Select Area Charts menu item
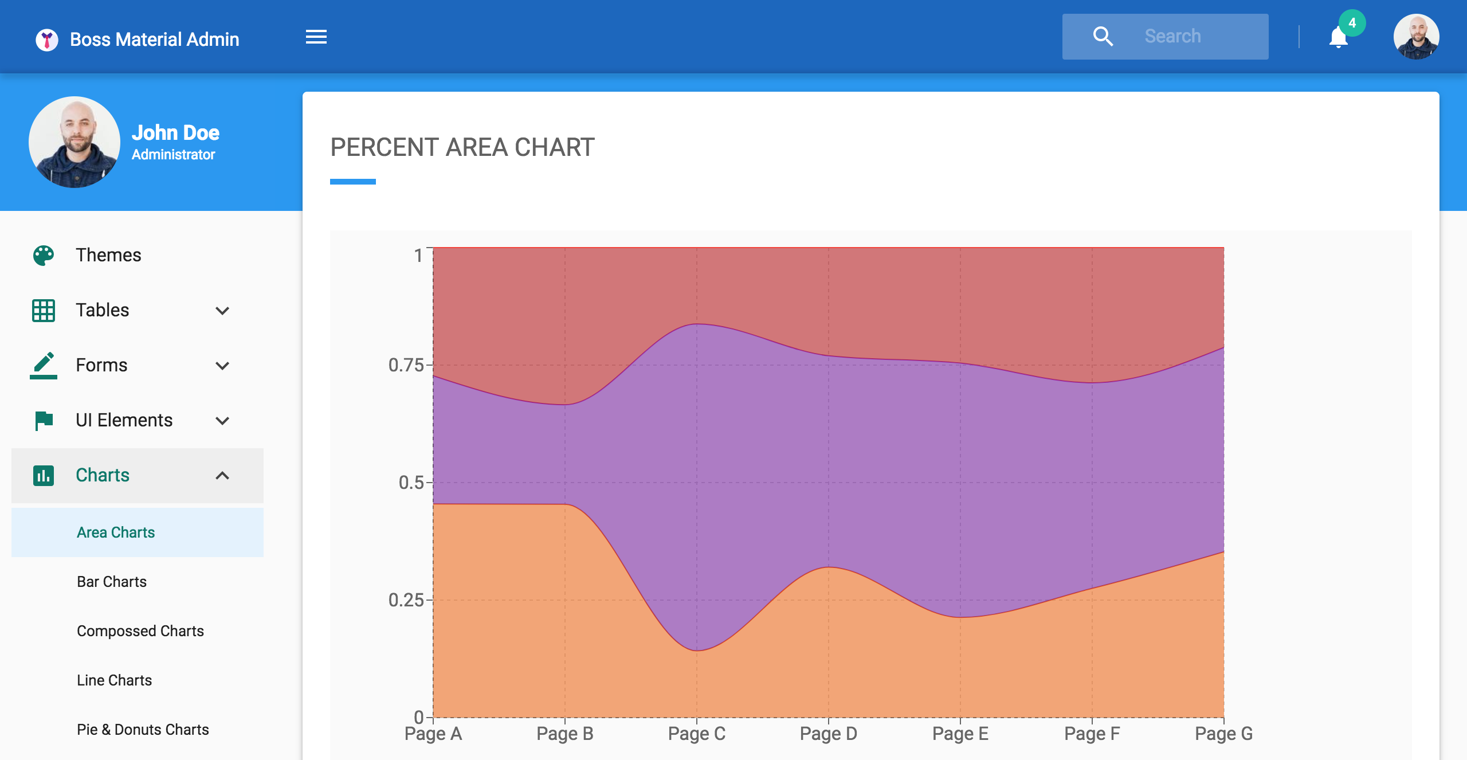1467x760 pixels. coord(116,532)
